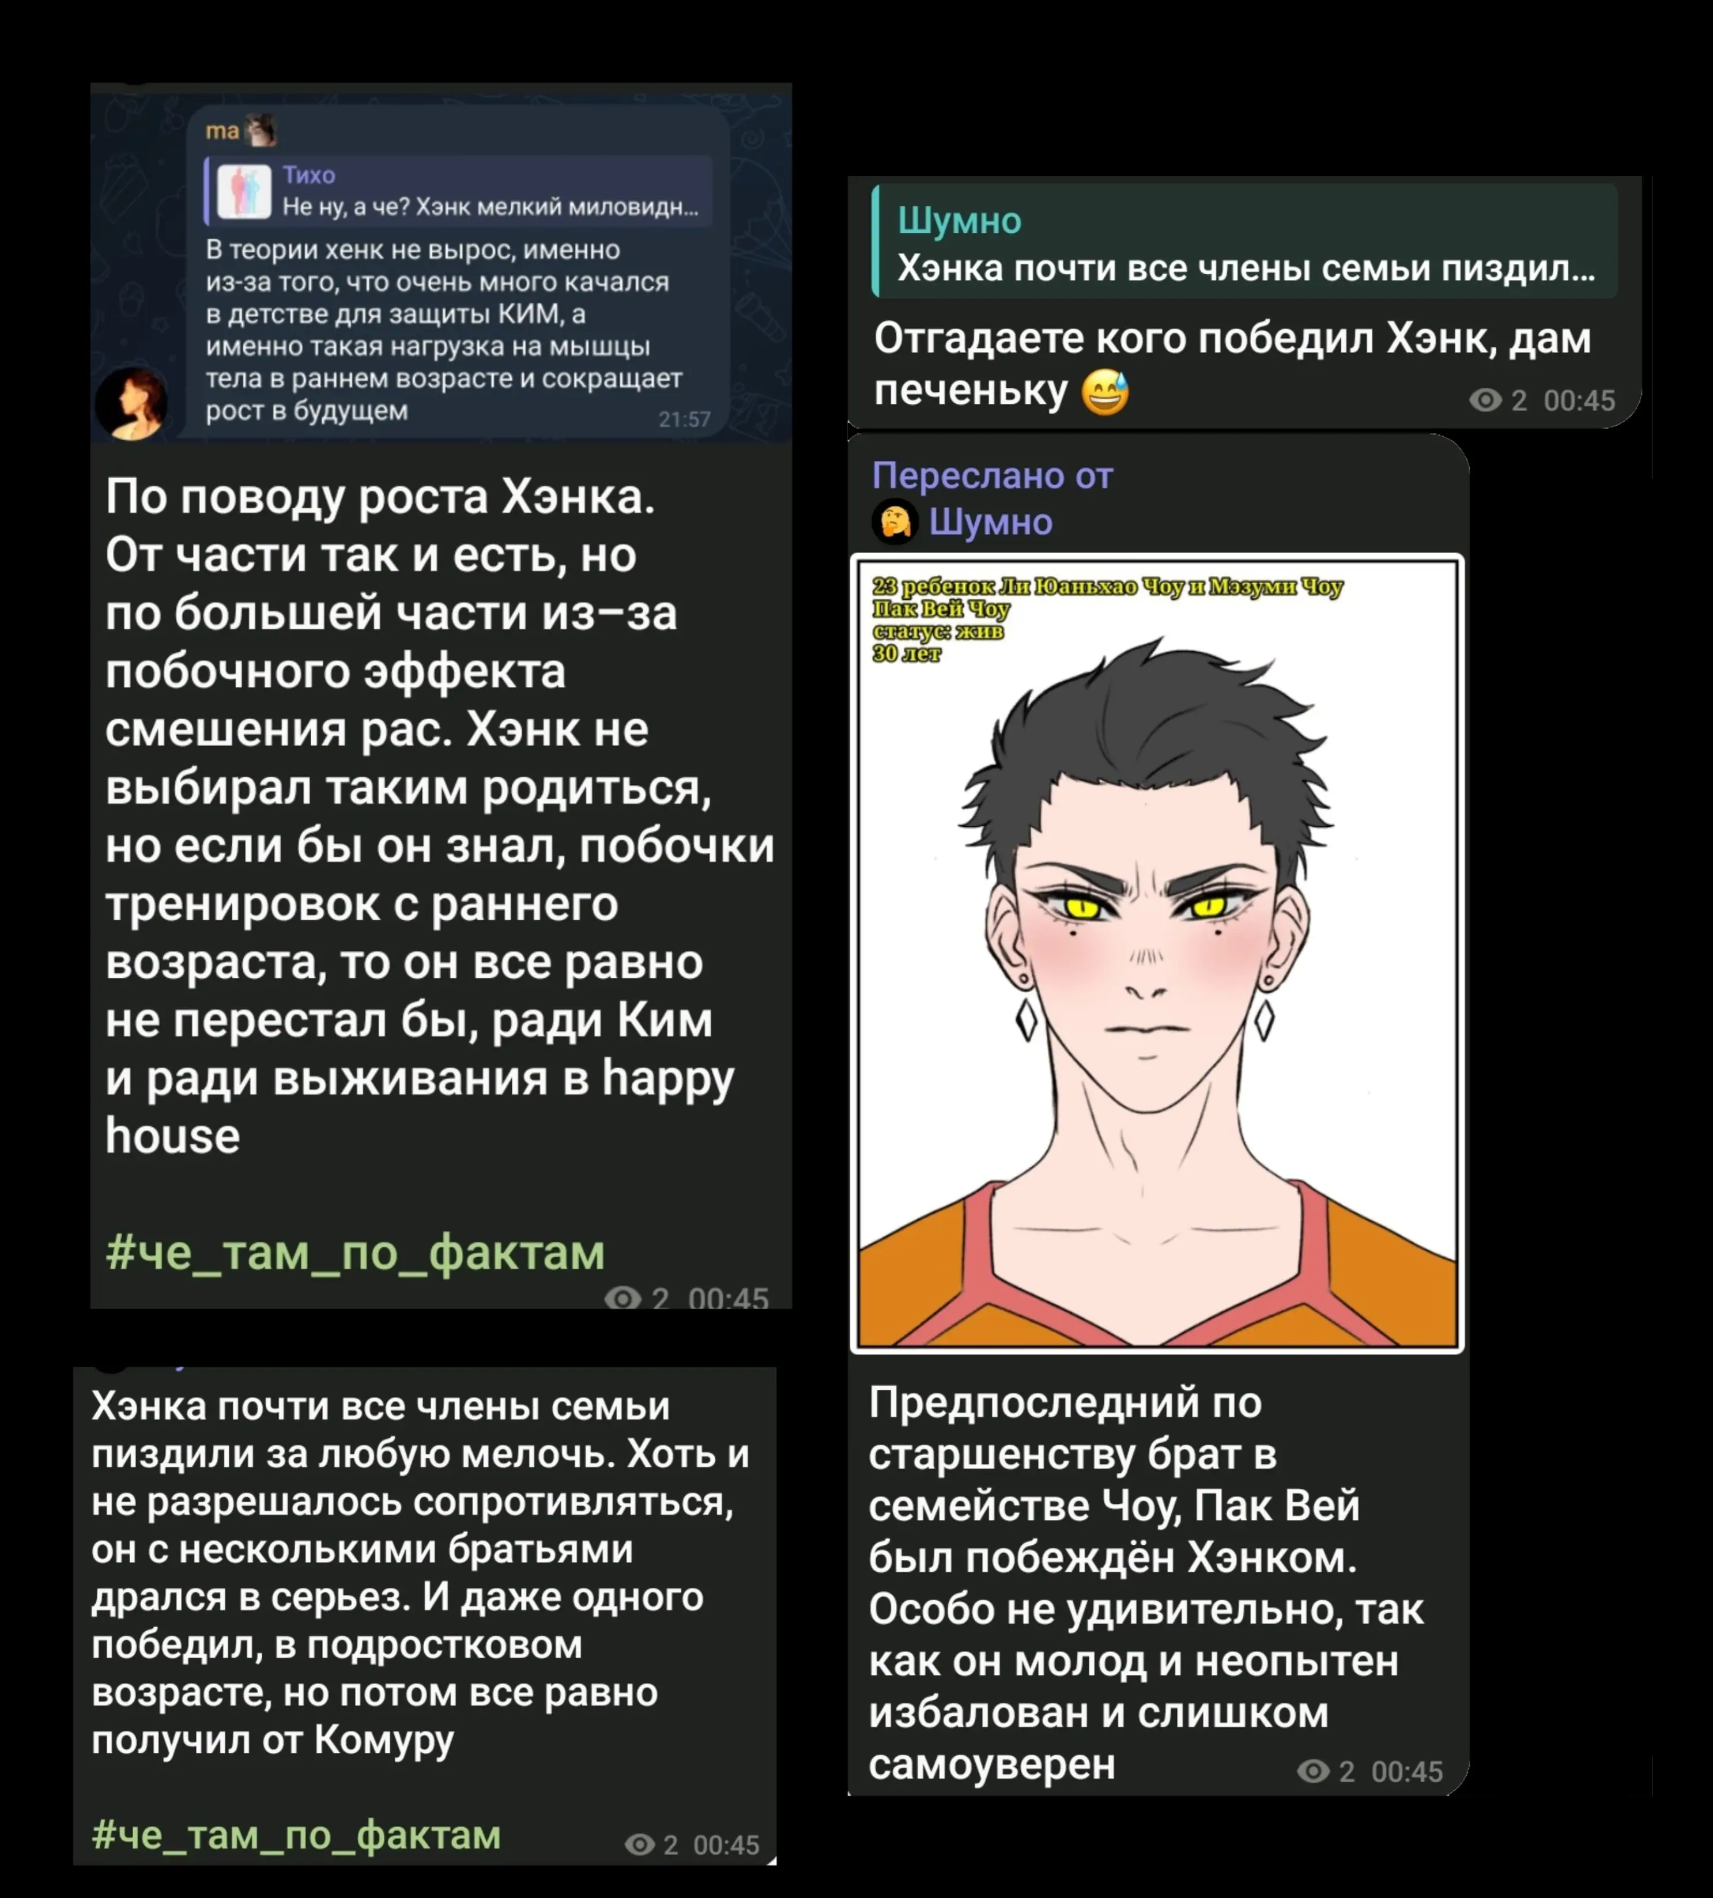Open the round woman avatar beside ma's message
The height and width of the screenshot is (1898, 1713).
[132, 404]
